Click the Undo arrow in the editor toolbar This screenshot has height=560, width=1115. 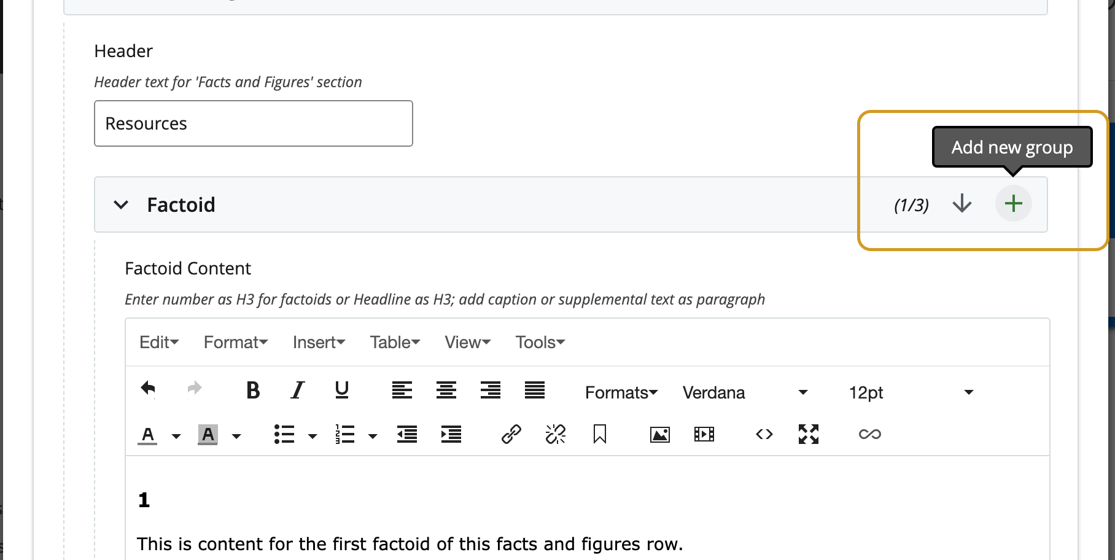[148, 389]
